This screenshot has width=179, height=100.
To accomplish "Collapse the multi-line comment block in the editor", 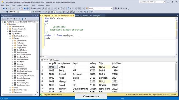I will pos(44,24).
